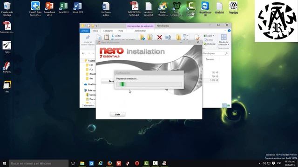Click Editar in the Explorer ribbon
Viewport: 298px width, 167px height.
click(x=208, y=40)
